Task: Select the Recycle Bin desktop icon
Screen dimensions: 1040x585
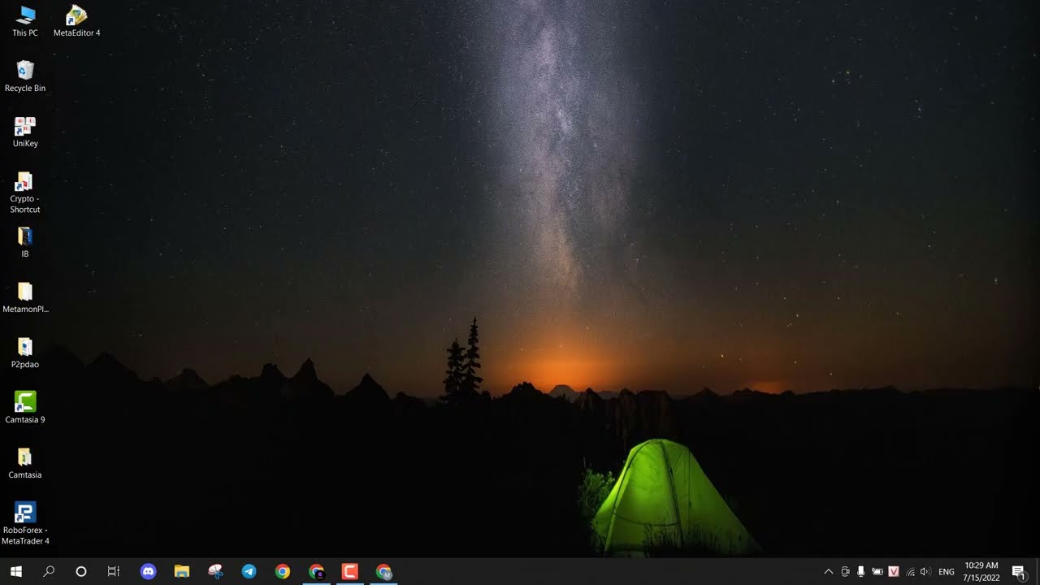Action: coord(25,71)
